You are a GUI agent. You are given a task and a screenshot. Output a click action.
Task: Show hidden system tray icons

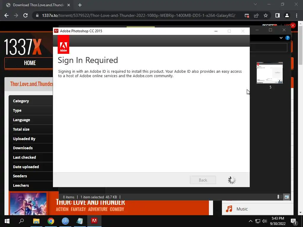pyautogui.click(x=250, y=221)
